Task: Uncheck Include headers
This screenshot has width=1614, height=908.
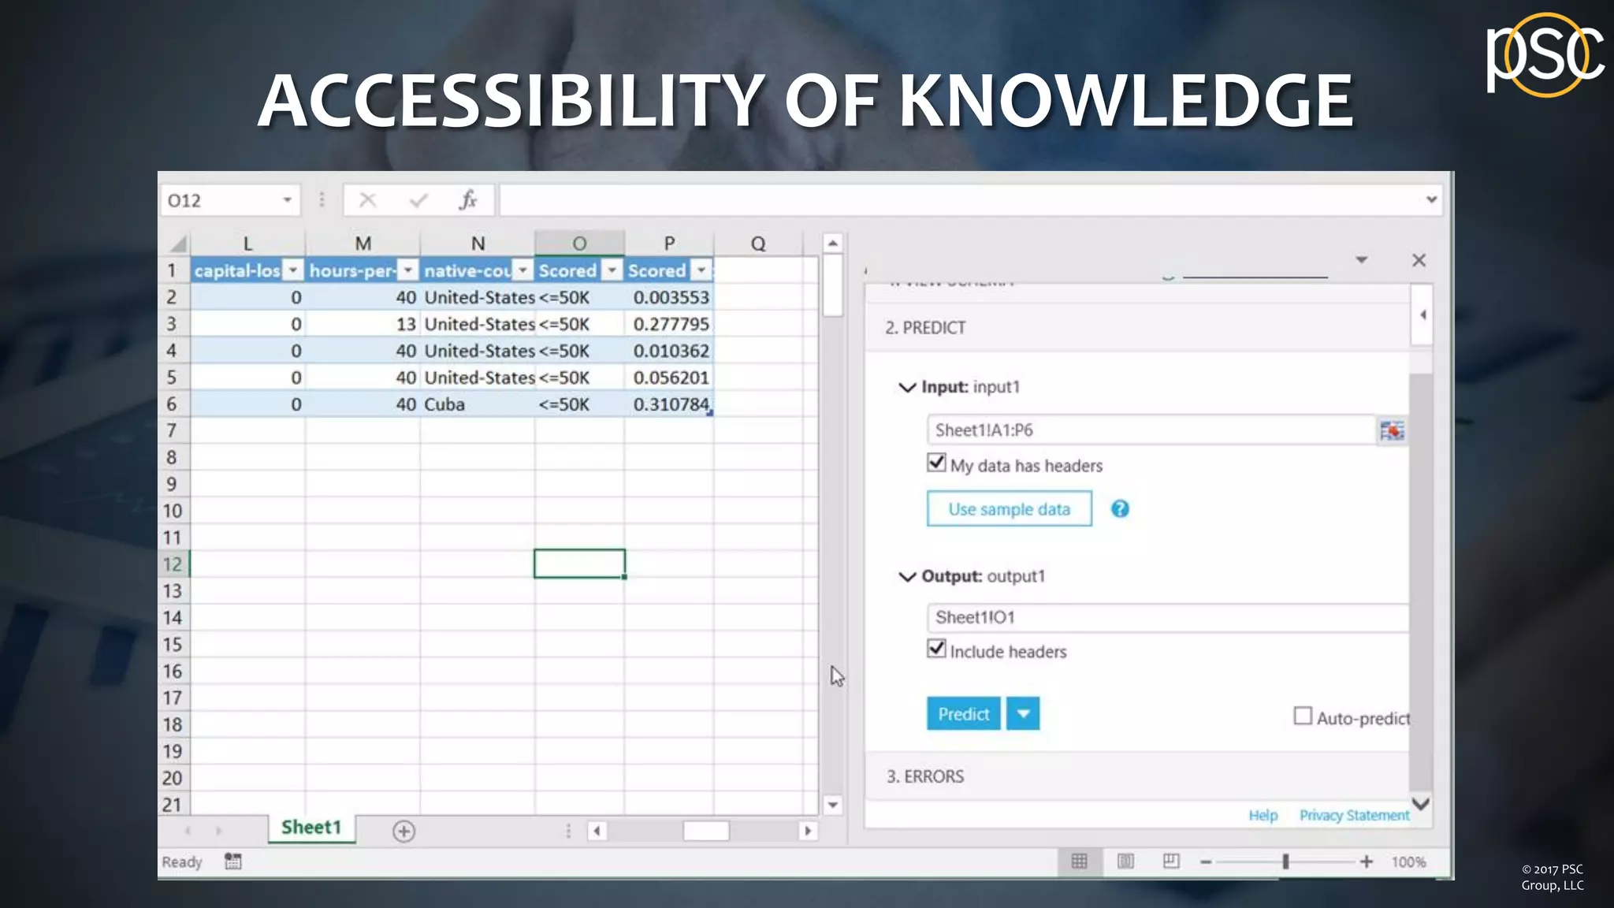Action: pos(936,649)
